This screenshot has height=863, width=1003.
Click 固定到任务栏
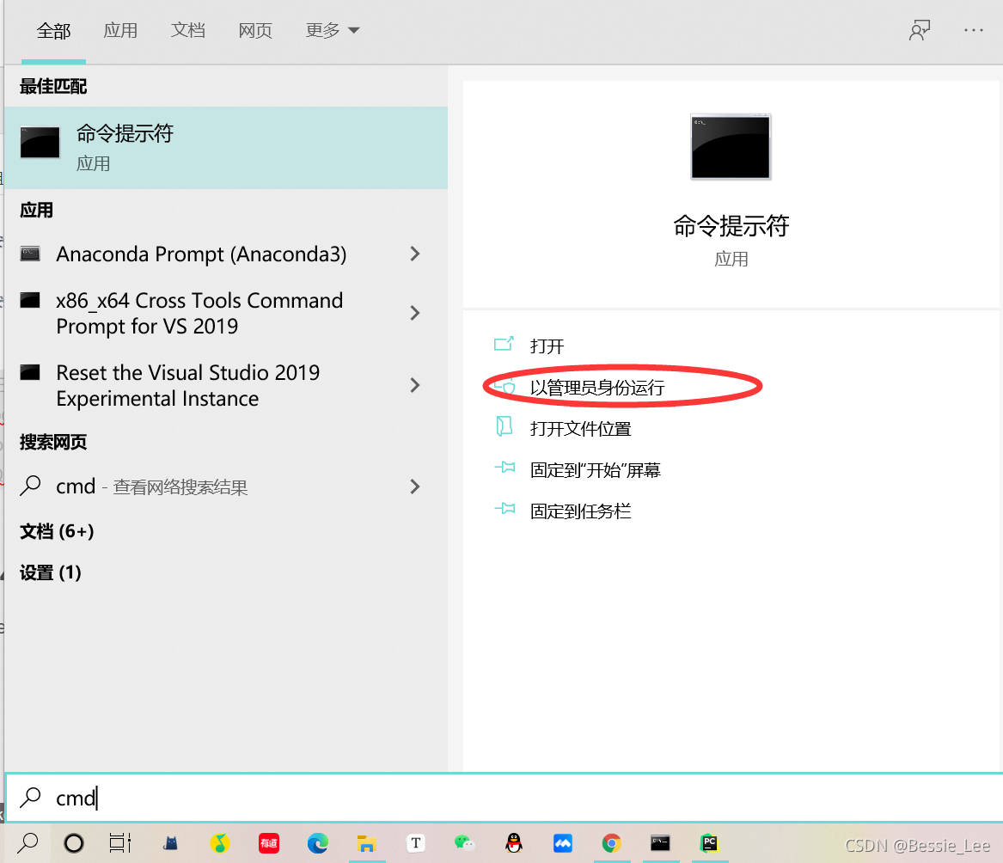tap(581, 511)
